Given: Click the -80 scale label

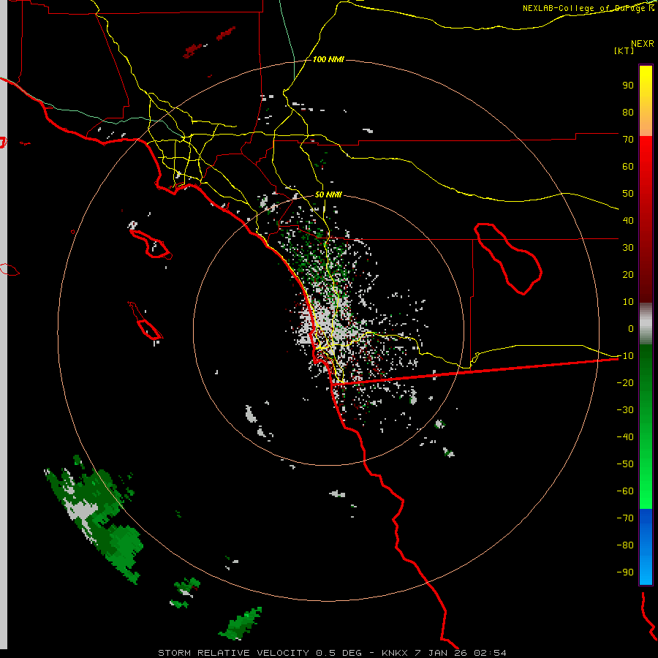Looking at the screenshot, I should pos(625,545).
